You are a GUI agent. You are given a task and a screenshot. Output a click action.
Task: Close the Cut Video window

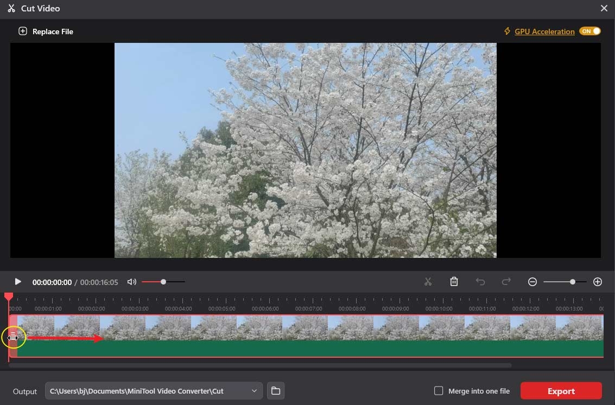coord(604,8)
